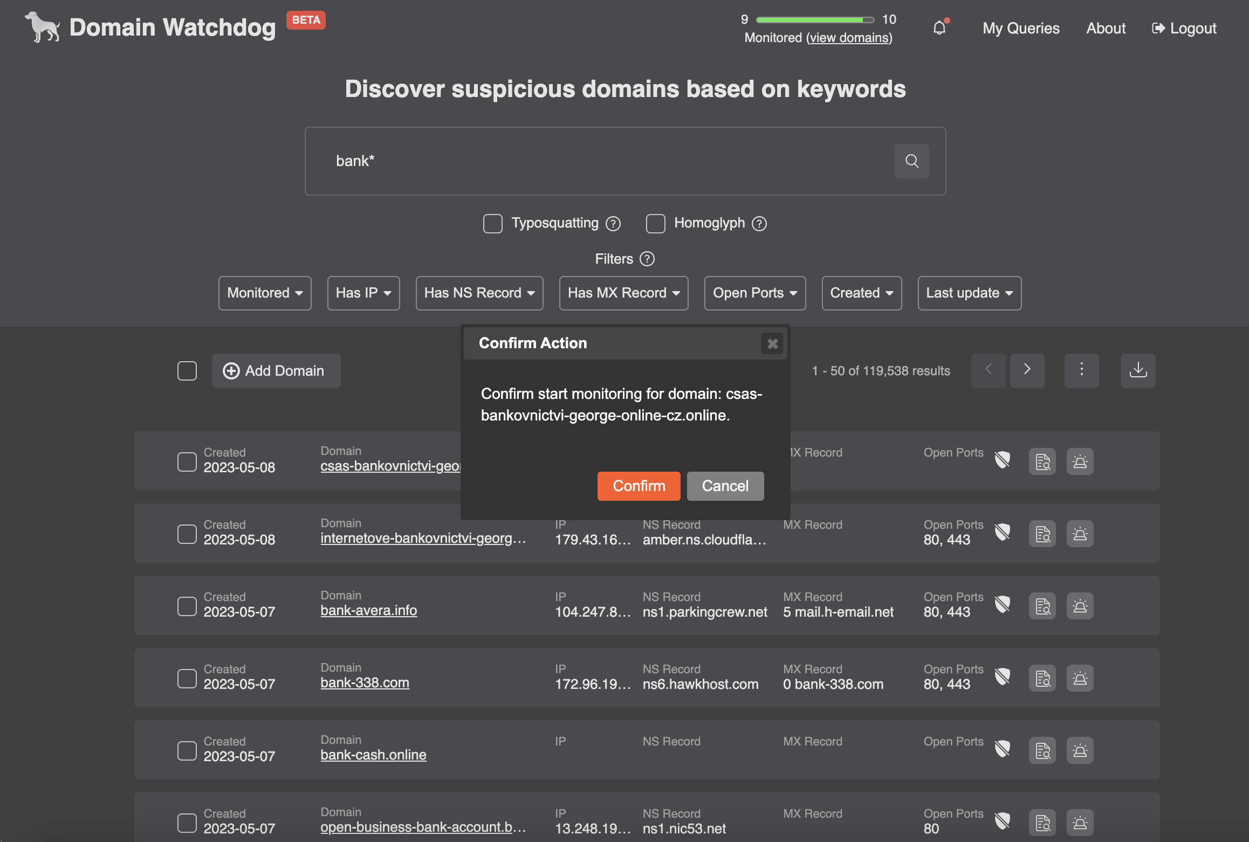1249x842 pixels.
Task: Click the alarm icon for csas-bankovnictvi row
Action: [x=1080, y=461]
